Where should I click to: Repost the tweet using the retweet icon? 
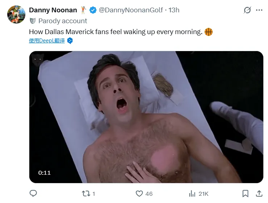pyautogui.click(x=86, y=194)
